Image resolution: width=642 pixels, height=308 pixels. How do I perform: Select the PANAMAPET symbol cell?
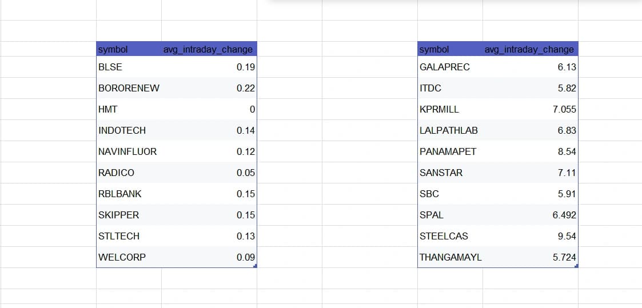coord(450,152)
